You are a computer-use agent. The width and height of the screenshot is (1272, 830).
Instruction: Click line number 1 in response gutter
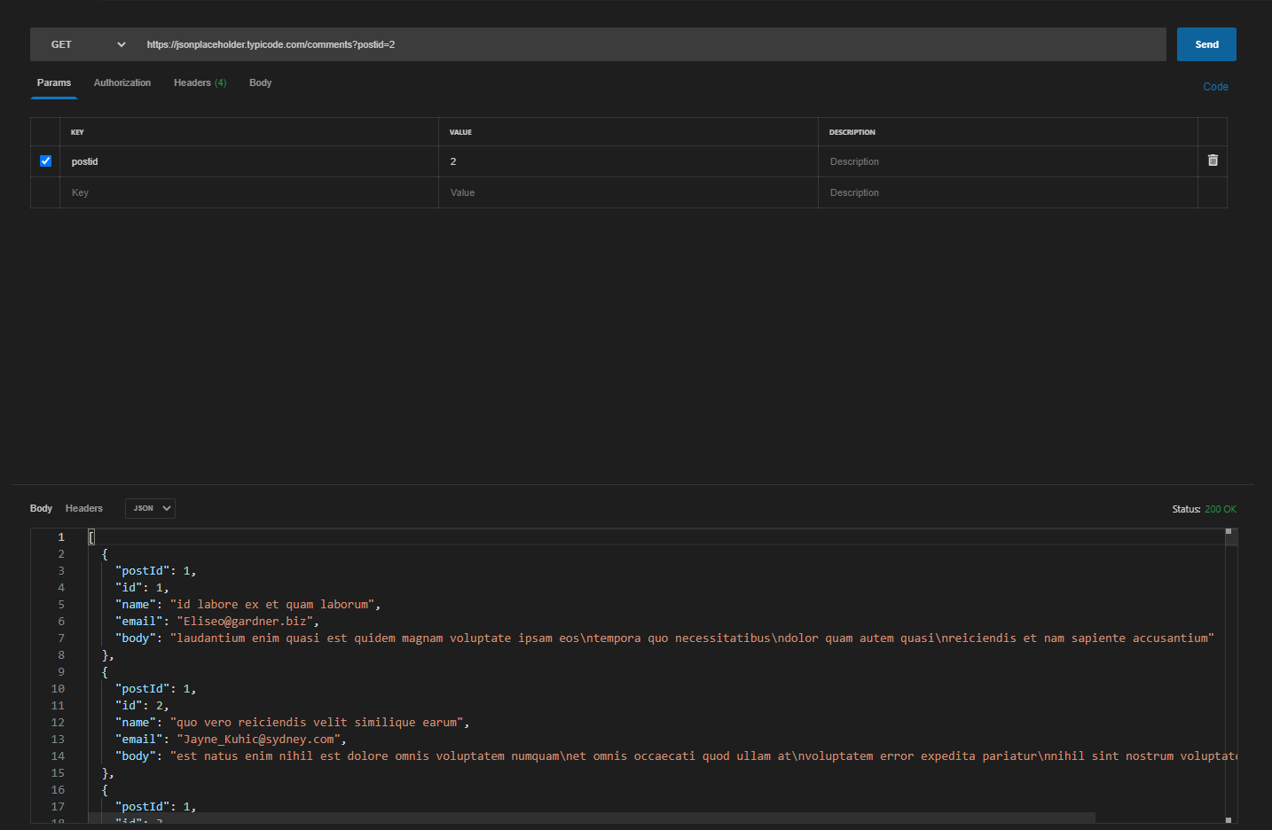pos(61,537)
